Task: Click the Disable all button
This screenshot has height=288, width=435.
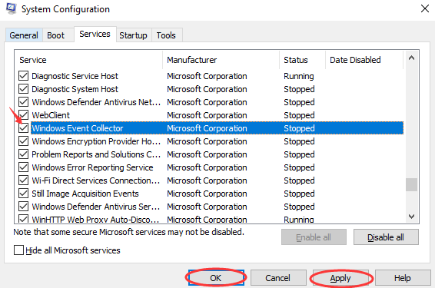Action: [x=386, y=237]
